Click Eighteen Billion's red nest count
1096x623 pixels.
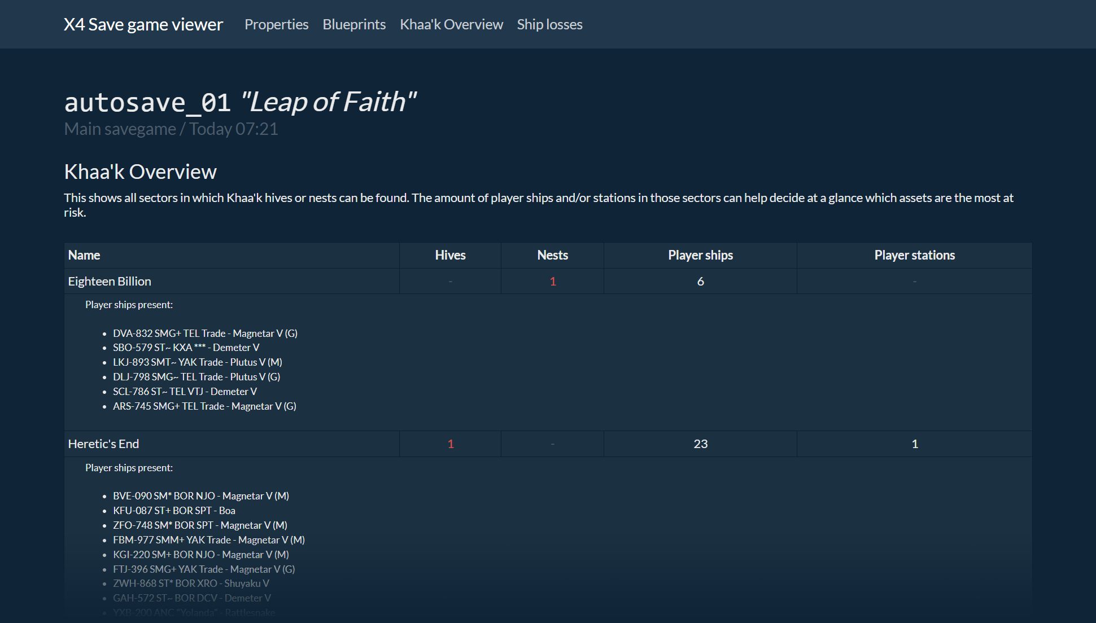553,281
